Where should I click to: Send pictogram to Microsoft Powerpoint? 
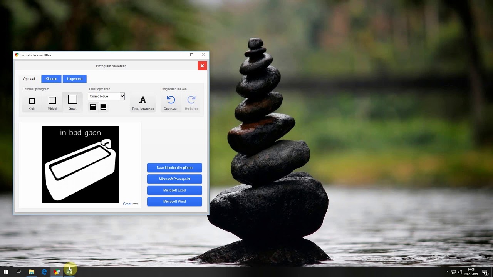174,179
